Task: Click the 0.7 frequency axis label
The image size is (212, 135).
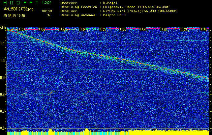Action: coord(3,111)
